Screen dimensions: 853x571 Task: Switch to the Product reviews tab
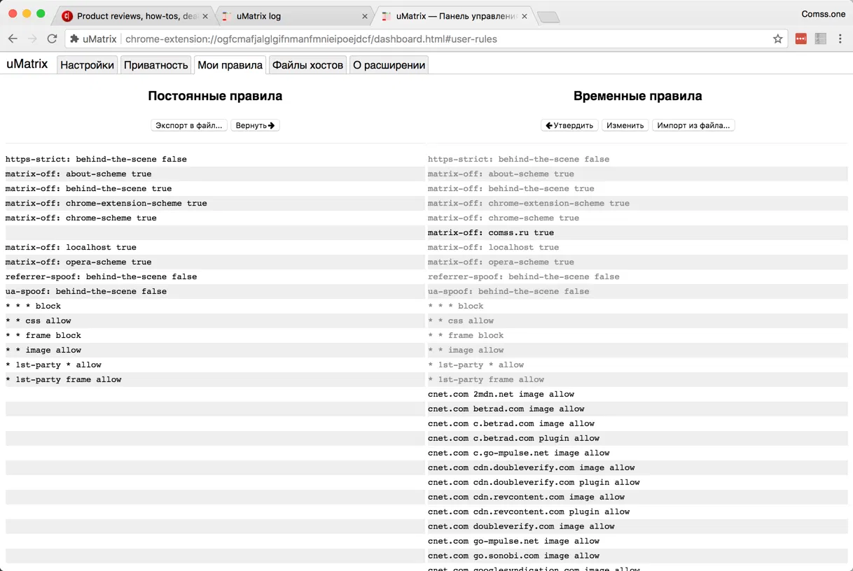click(133, 16)
